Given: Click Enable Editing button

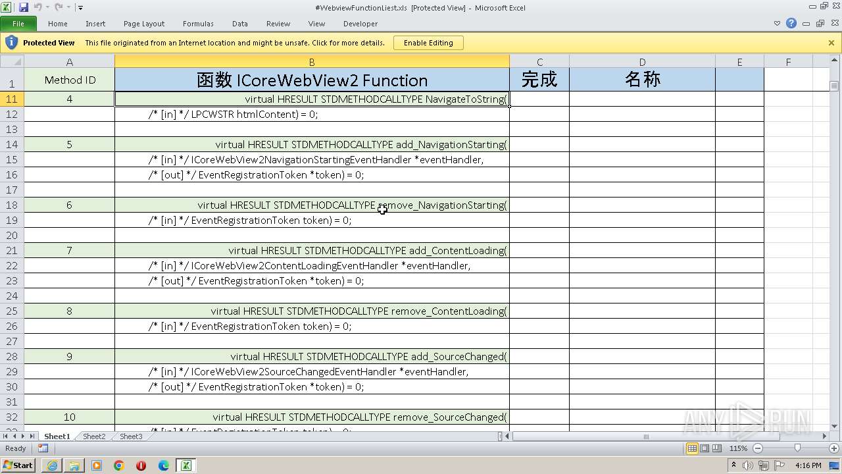Looking at the screenshot, I should (428, 43).
